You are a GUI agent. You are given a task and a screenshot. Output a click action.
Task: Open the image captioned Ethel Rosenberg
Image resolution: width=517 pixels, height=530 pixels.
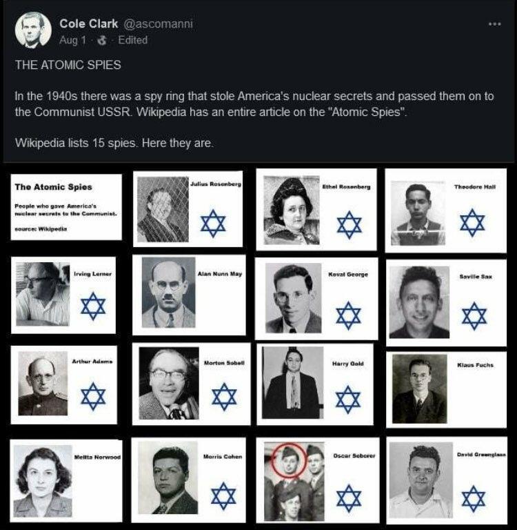[x=316, y=210]
